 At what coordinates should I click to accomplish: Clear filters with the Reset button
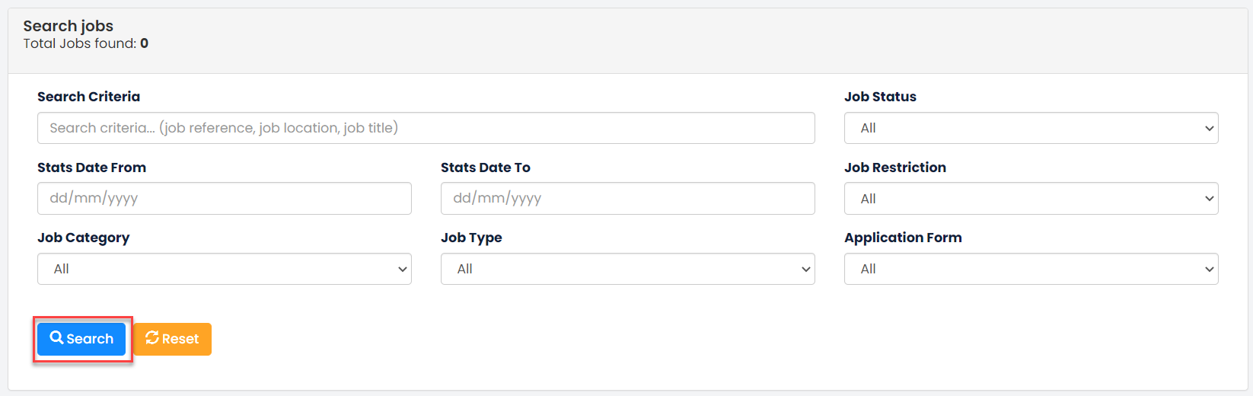tap(173, 339)
